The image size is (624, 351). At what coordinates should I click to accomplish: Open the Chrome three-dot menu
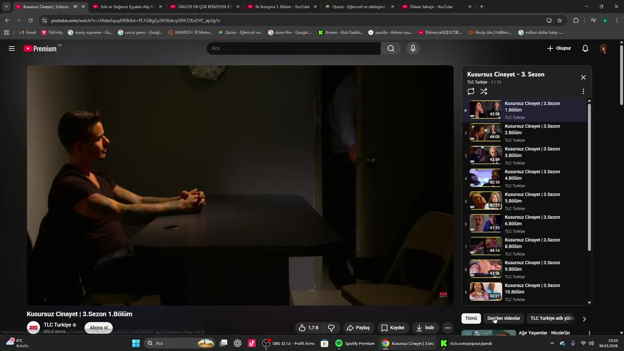click(x=617, y=20)
